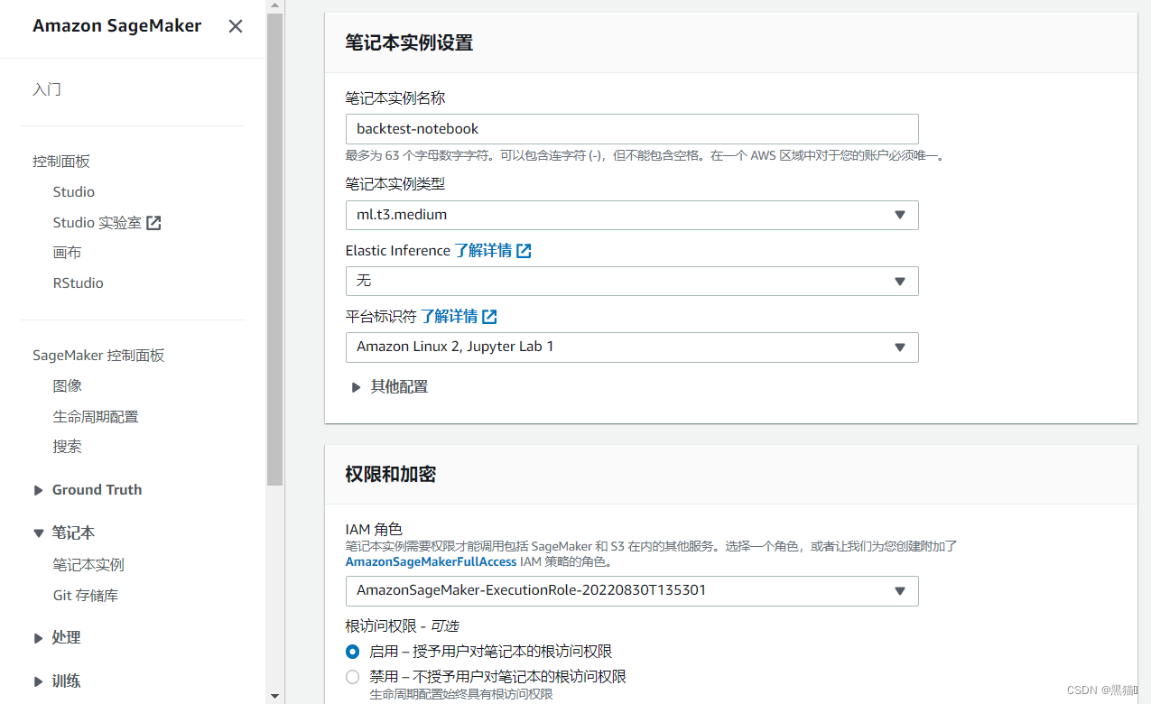Open the Elastic Inference 无 dropdown
The height and width of the screenshot is (704, 1151).
point(632,281)
